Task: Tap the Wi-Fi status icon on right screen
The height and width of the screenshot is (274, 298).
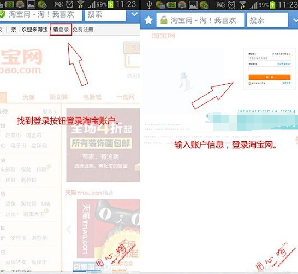Action: pyautogui.click(x=242, y=5)
